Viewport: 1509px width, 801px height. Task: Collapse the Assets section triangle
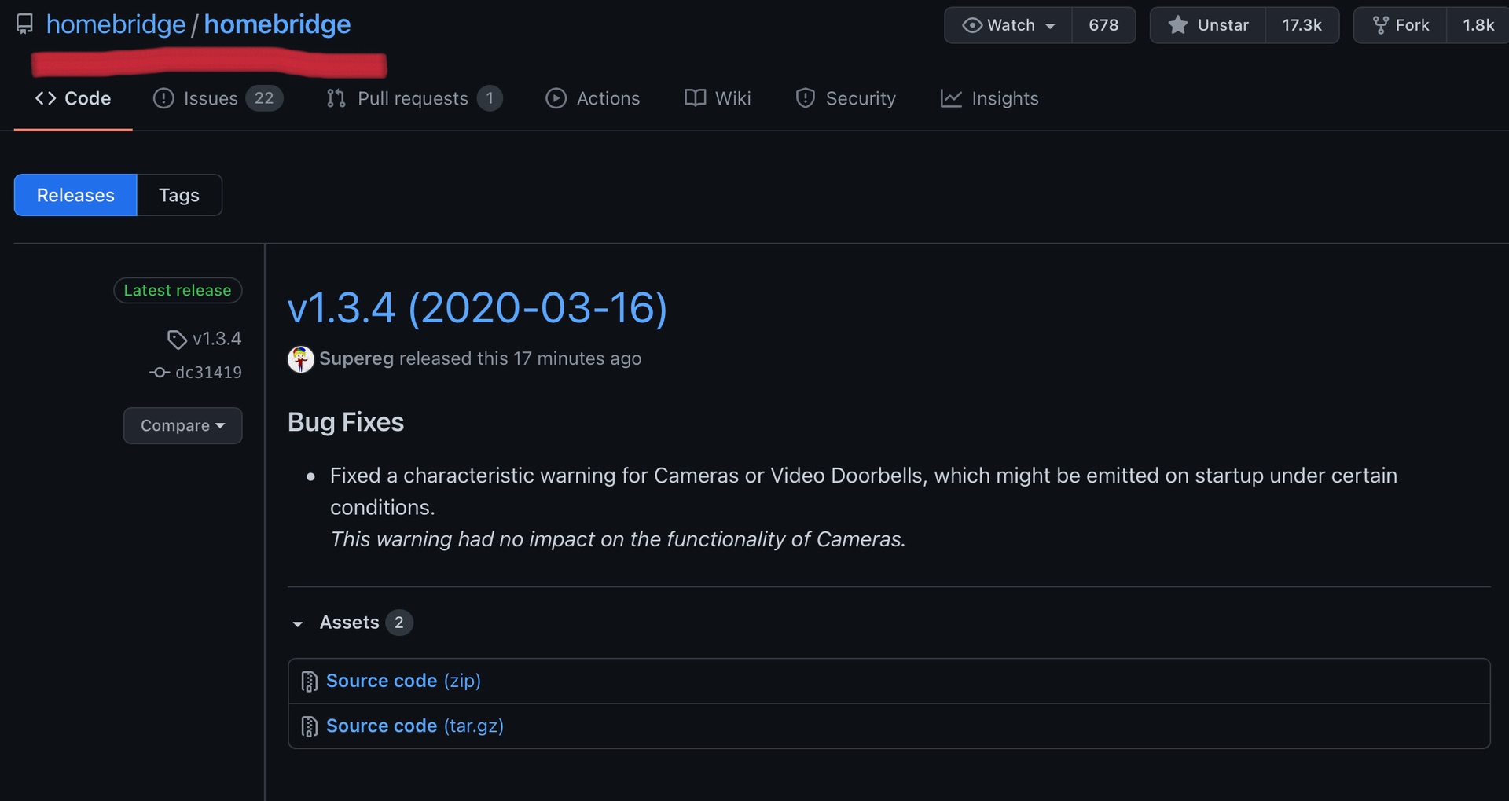298,623
